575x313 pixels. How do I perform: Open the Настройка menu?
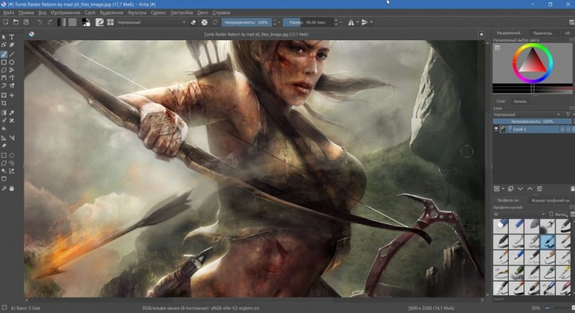182,12
